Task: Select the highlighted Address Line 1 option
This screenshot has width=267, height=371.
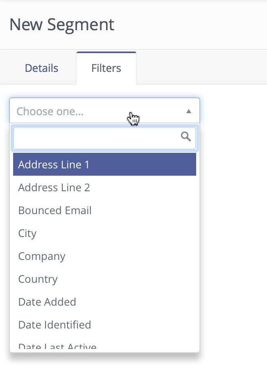Action: coord(104,165)
